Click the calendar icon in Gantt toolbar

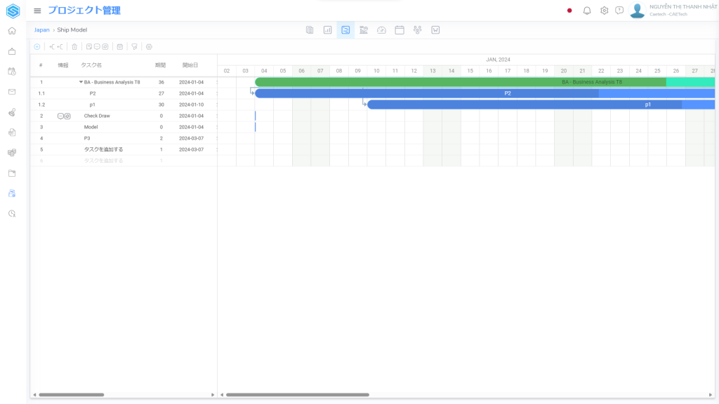pos(119,47)
